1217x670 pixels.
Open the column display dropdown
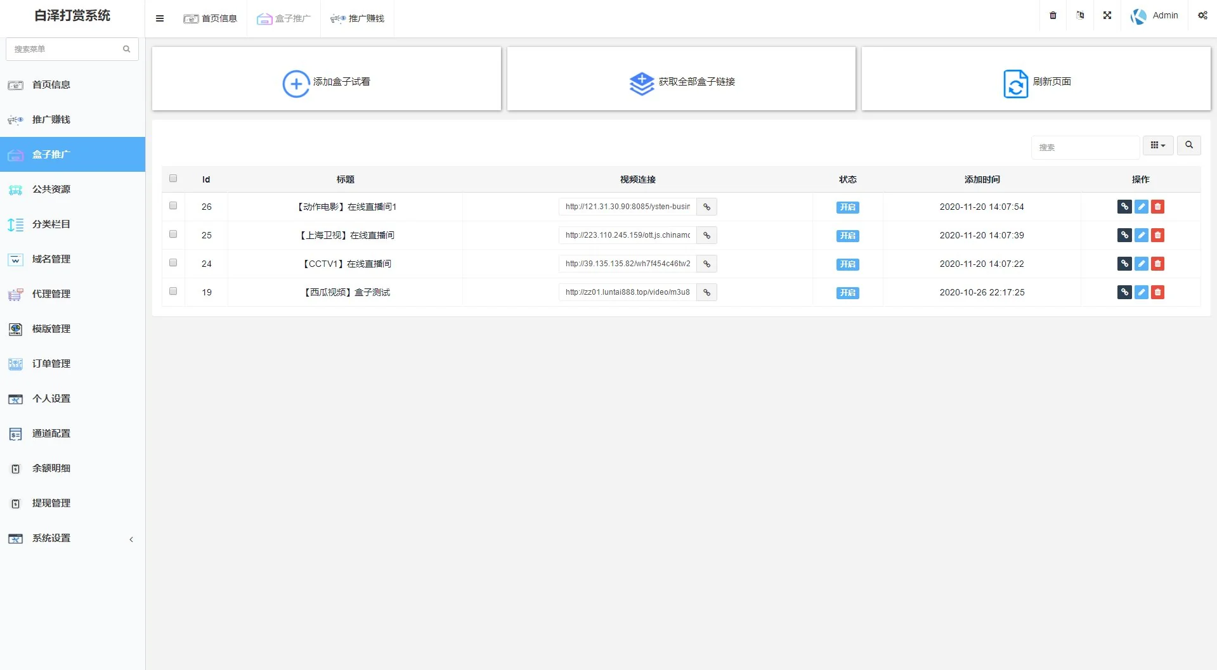pyautogui.click(x=1157, y=145)
